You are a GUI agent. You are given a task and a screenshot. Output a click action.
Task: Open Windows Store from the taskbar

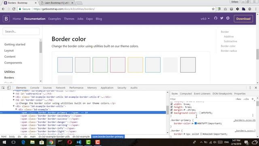(x=42, y=142)
